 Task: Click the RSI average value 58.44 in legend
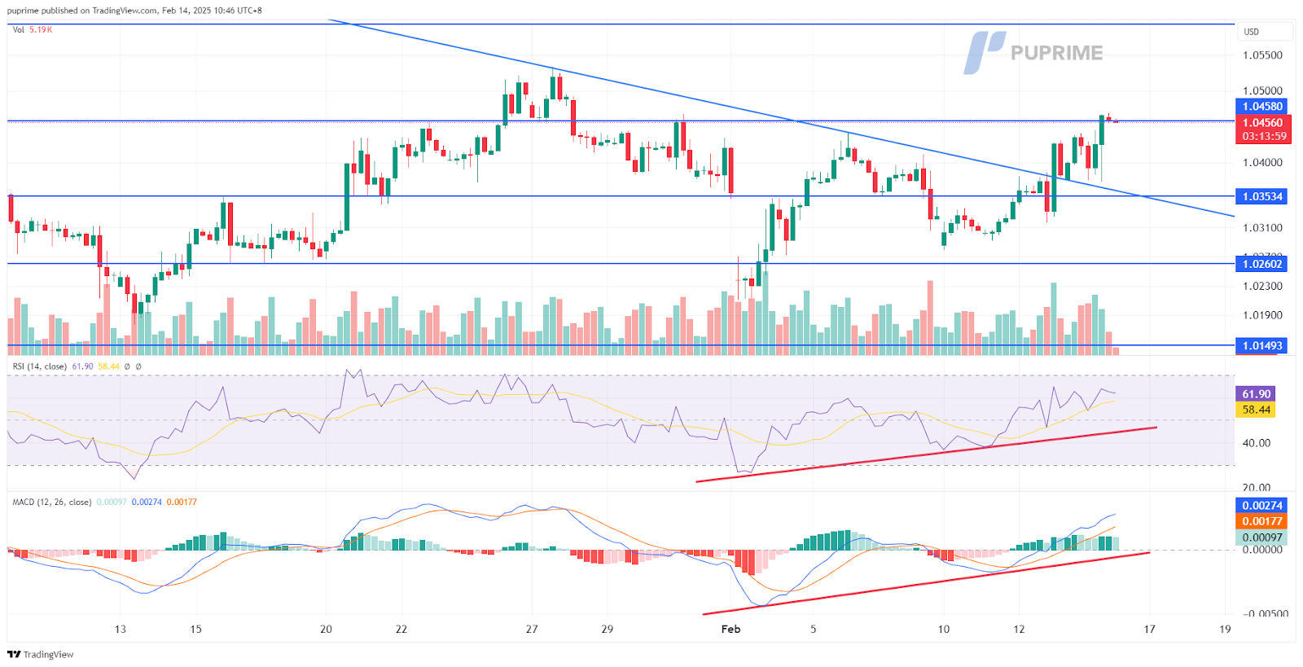pyautogui.click(x=108, y=366)
